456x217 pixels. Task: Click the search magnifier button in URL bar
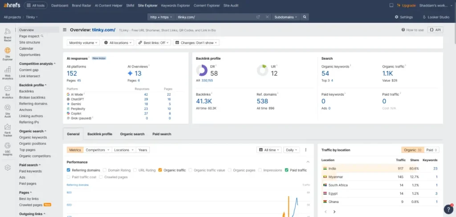[305, 17]
